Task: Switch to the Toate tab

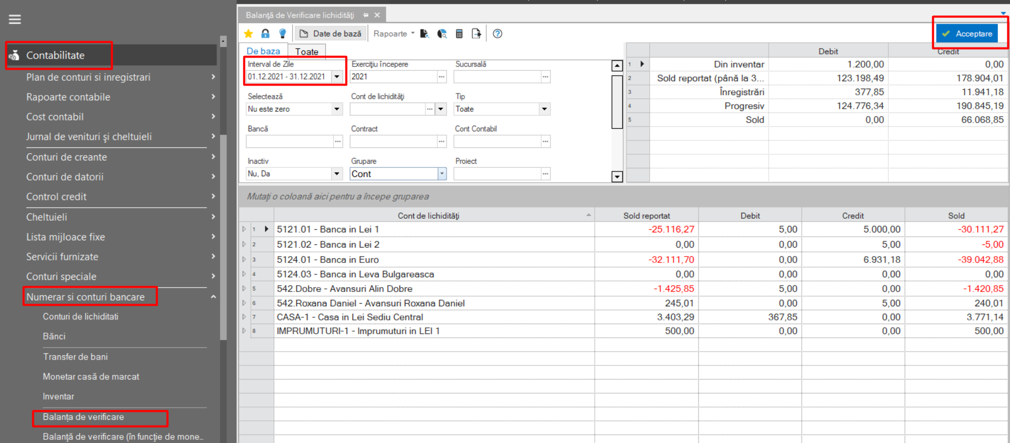Action: coord(307,51)
